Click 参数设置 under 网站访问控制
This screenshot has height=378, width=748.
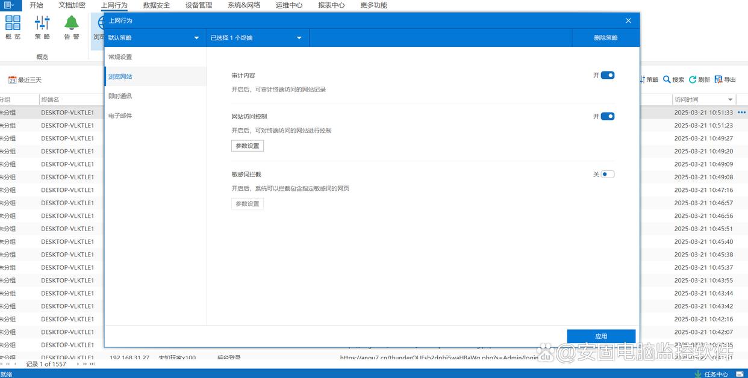pyautogui.click(x=248, y=146)
